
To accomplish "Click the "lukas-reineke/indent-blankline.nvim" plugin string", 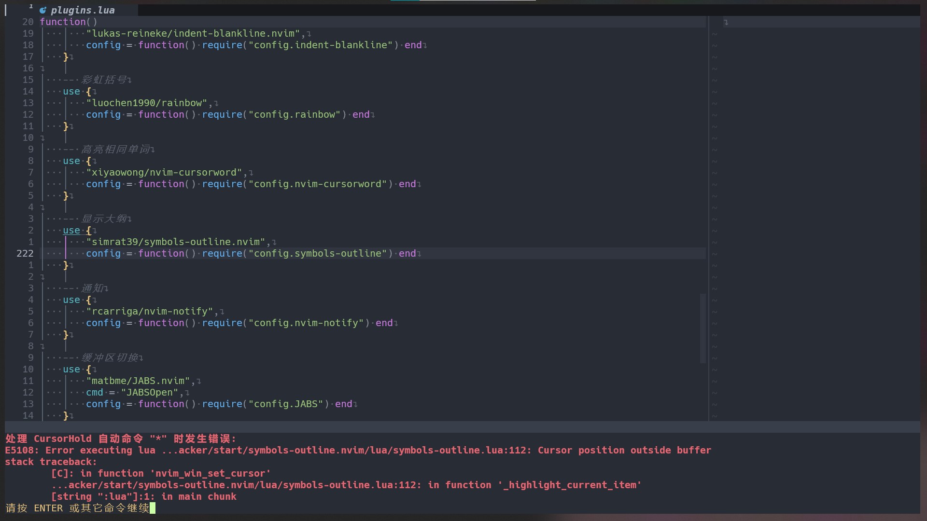I will [x=193, y=33].
